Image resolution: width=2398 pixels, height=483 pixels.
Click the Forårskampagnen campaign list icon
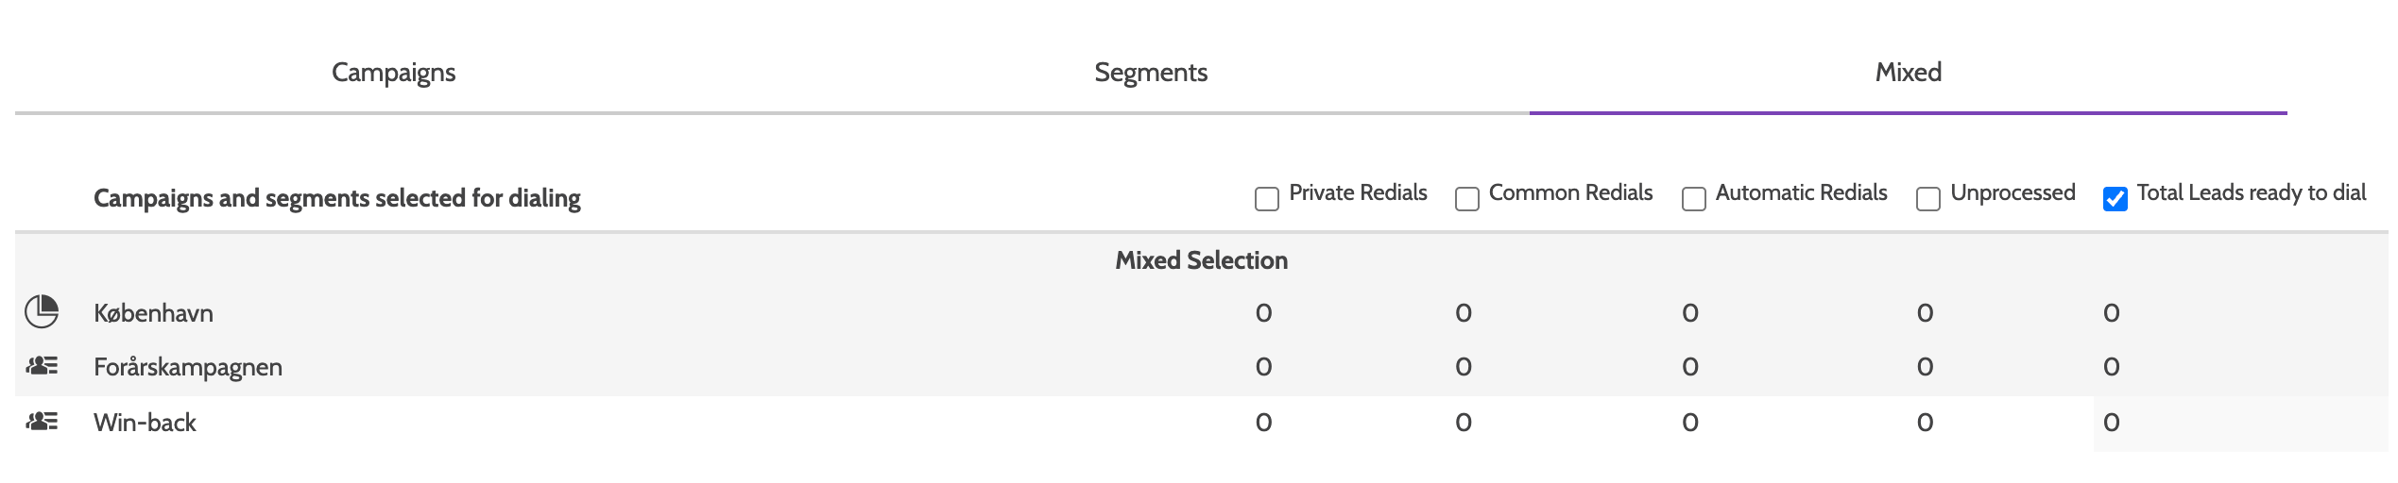point(43,366)
